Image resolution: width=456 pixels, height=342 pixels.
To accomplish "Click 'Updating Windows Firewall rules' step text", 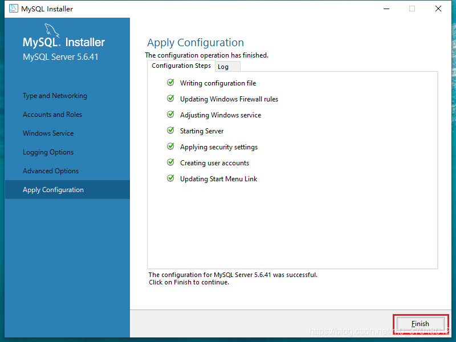I will click(x=229, y=99).
